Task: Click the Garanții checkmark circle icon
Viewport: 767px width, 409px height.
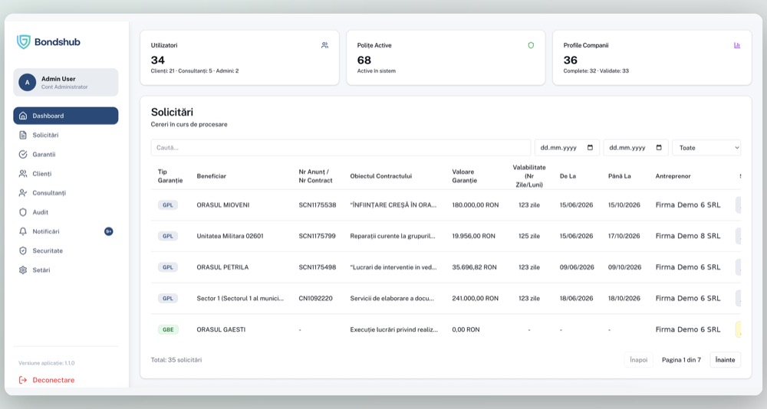Action: click(x=23, y=155)
